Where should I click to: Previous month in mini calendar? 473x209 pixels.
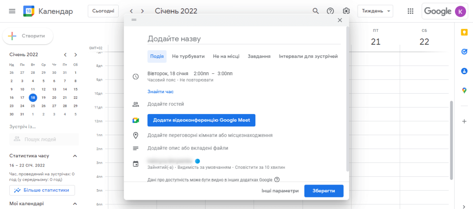click(65, 54)
